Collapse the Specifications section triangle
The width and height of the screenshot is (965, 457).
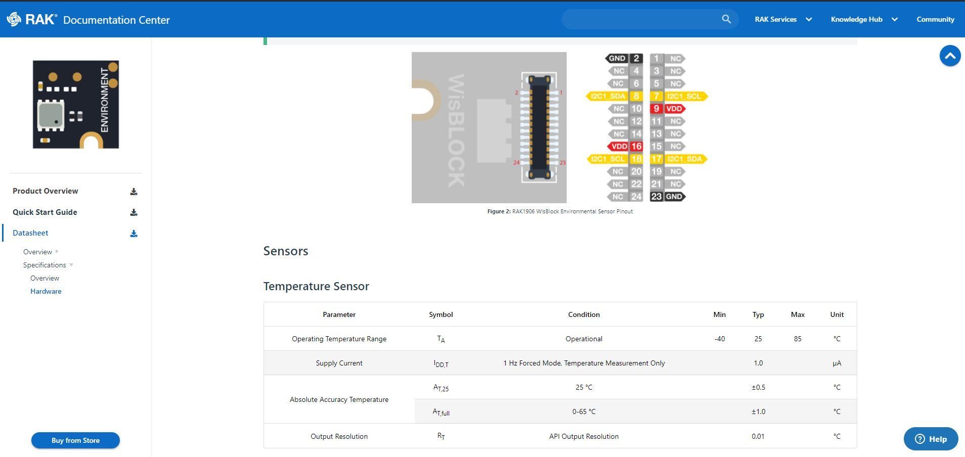pos(71,265)
